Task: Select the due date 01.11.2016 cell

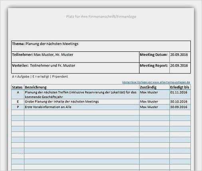Action: point(180,94)
